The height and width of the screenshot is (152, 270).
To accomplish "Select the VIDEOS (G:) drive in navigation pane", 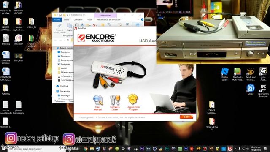I will (65, 76).
